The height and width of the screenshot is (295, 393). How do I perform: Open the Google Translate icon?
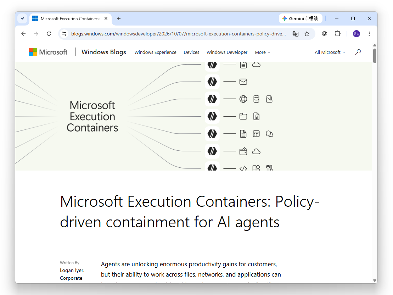pos(296,34)
